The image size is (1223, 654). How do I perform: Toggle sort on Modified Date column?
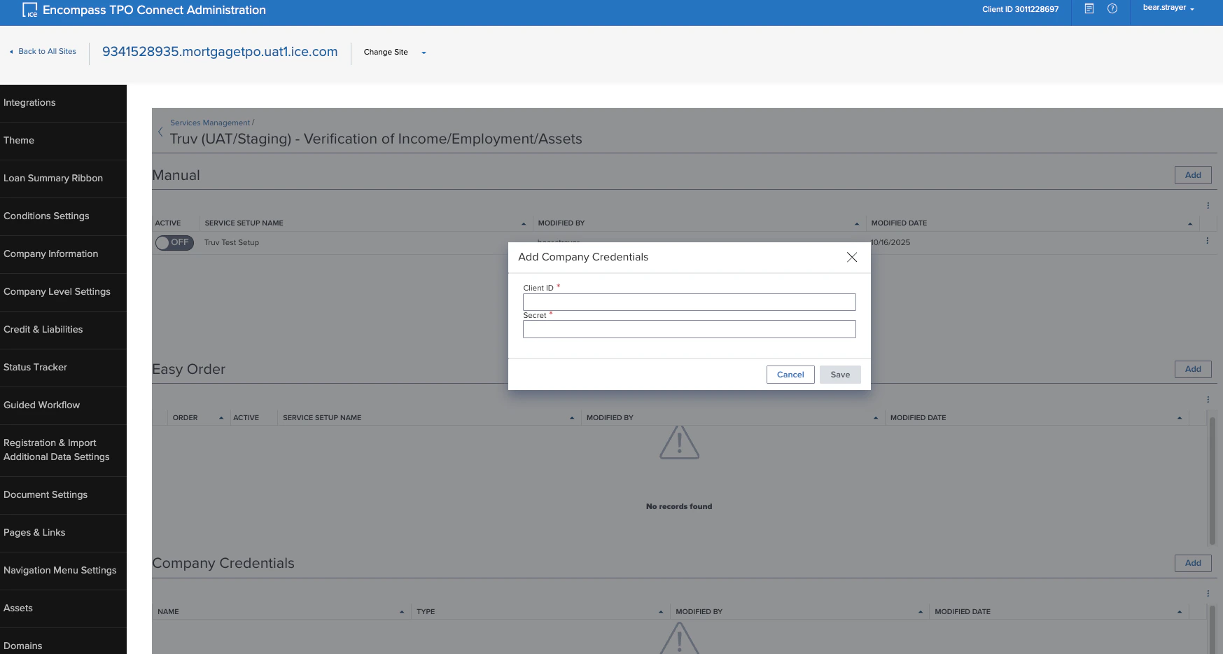[1189, 223]
